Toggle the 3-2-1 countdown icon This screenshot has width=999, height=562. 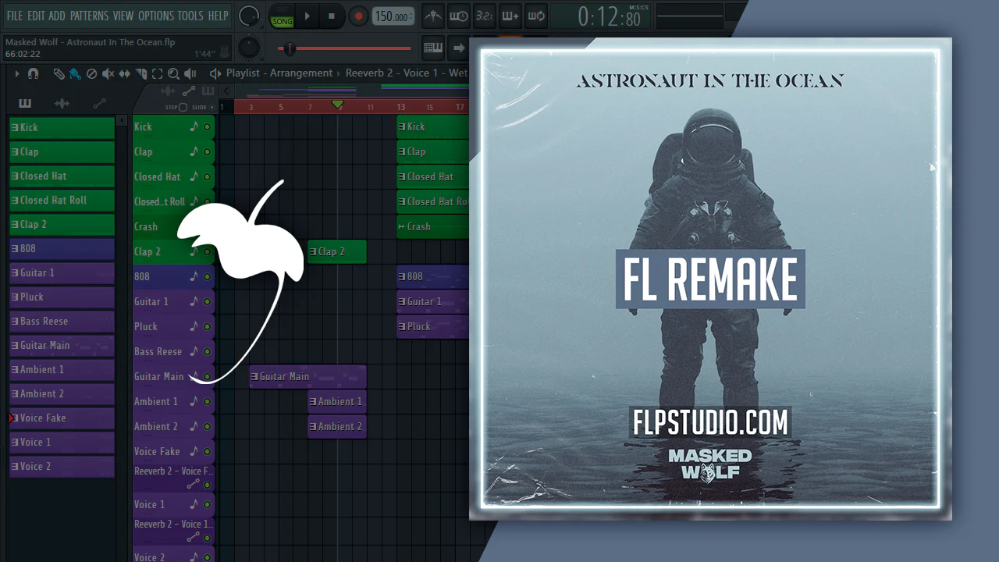tap(484, 16)
